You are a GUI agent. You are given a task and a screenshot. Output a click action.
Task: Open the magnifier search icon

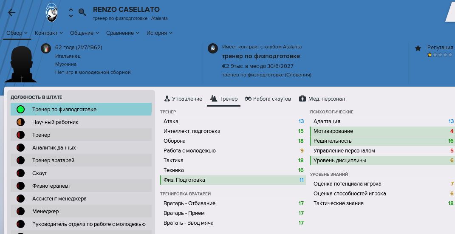[x=82, y=12]
